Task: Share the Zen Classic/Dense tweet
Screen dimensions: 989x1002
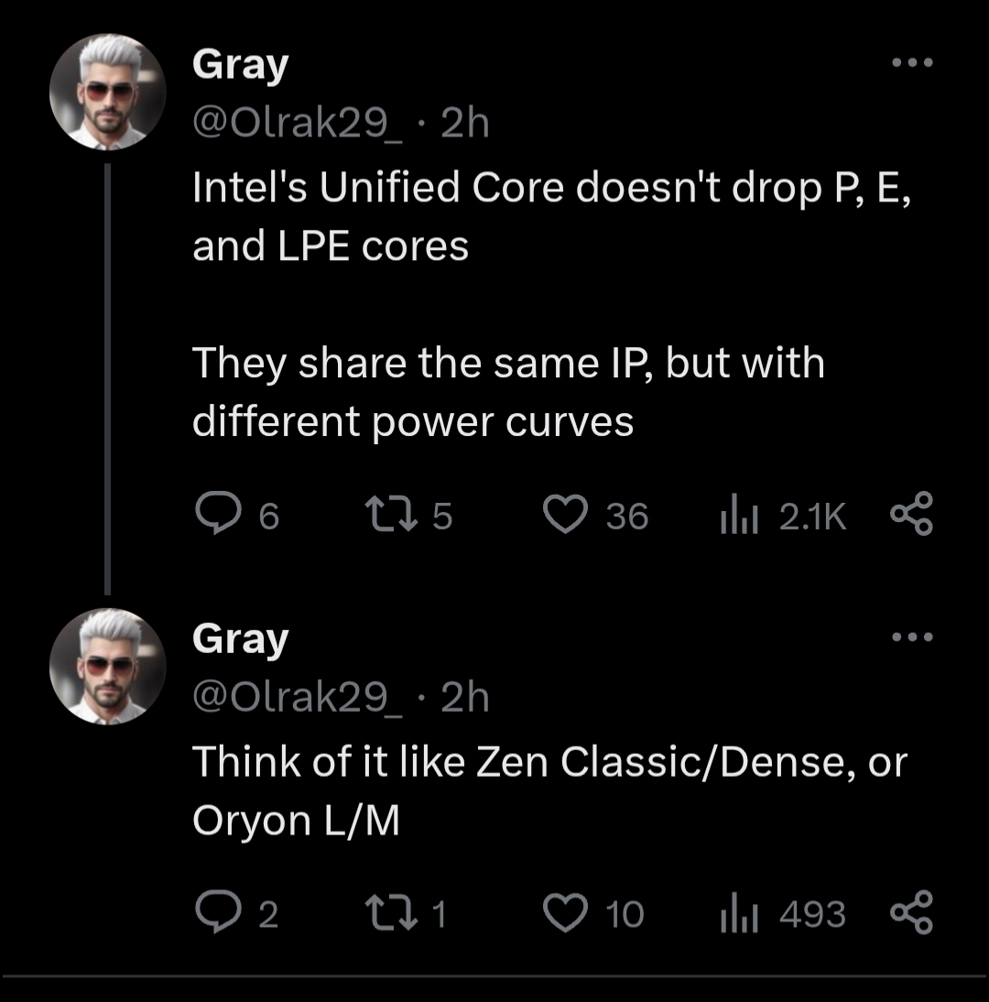Action: tap(910, 911)
